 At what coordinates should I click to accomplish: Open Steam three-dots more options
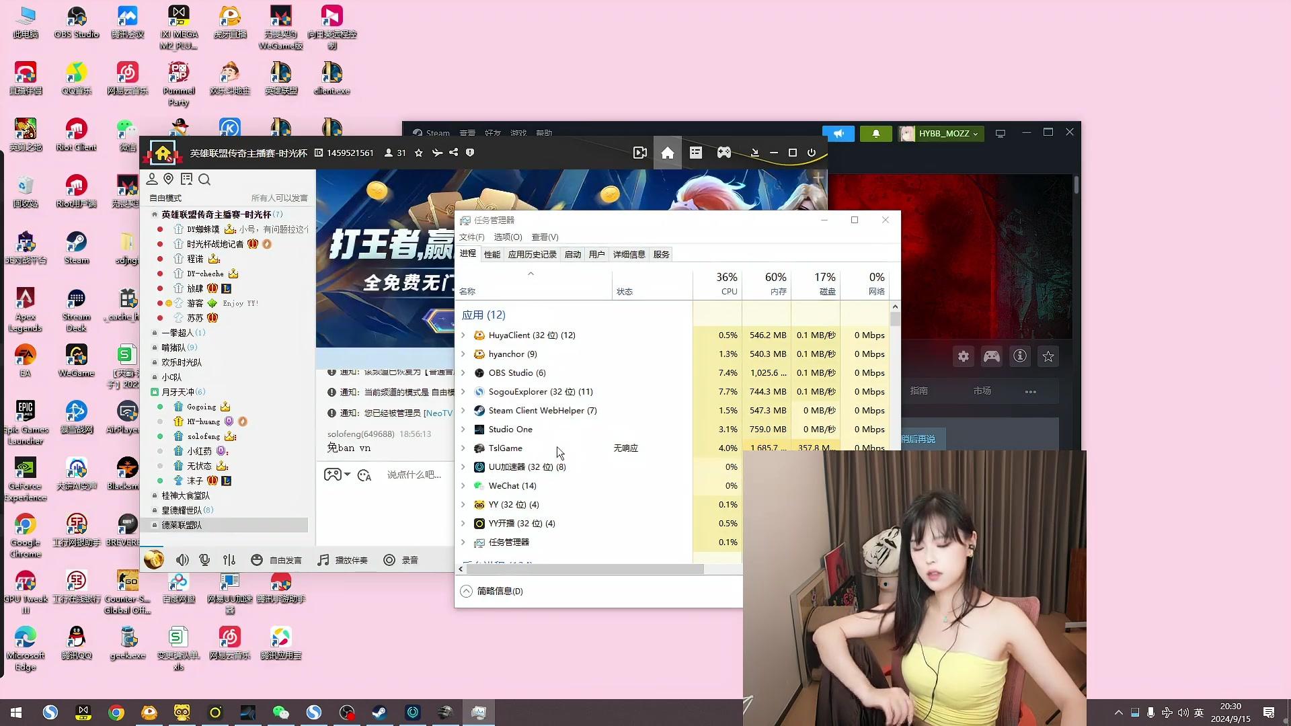(1030, 391)
